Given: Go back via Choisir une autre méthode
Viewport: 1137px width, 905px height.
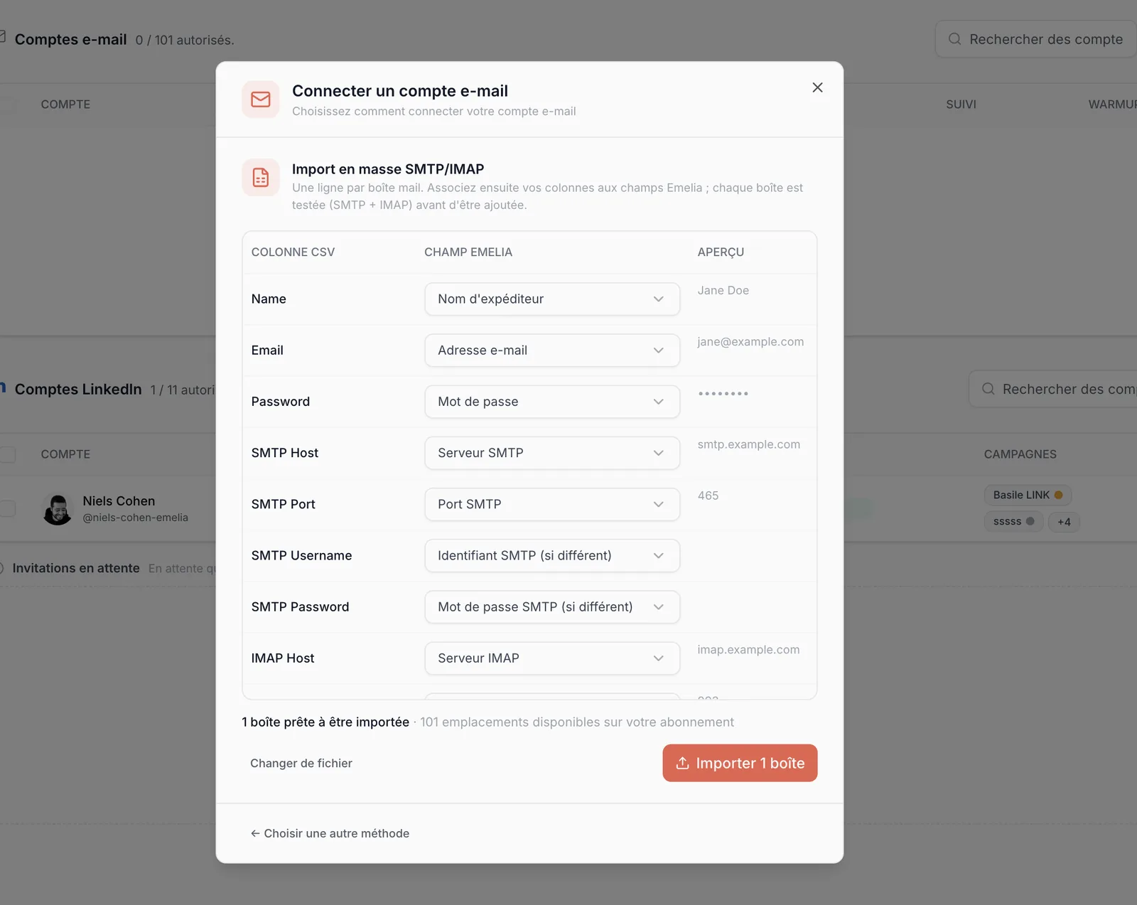Looking at the screenshot, I should pos(330,833).
